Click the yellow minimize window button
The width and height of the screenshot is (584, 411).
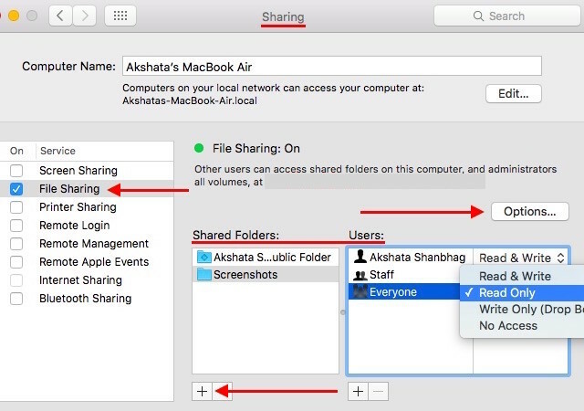(14, 16)
